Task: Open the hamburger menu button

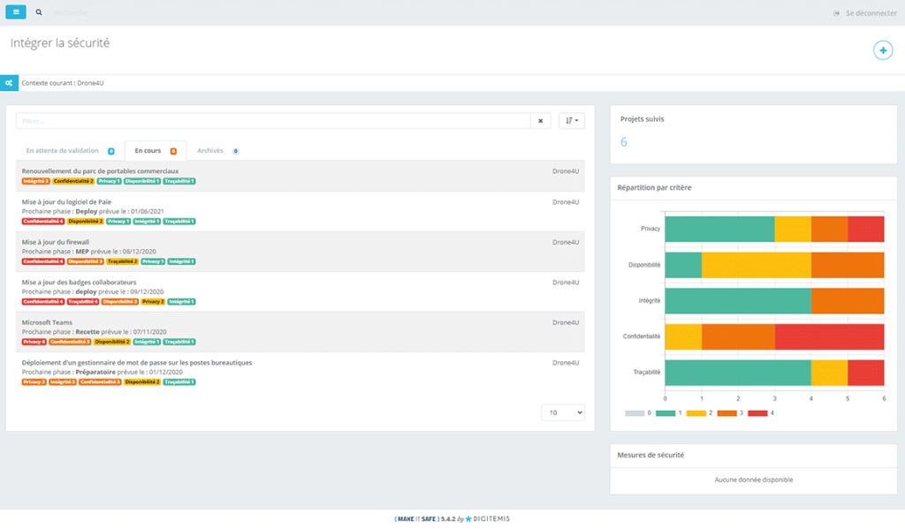Action: [x=16, y=12]
